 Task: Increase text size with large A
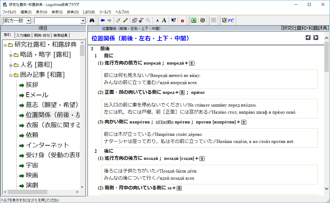pyautogui.click(x=164, y=20)
